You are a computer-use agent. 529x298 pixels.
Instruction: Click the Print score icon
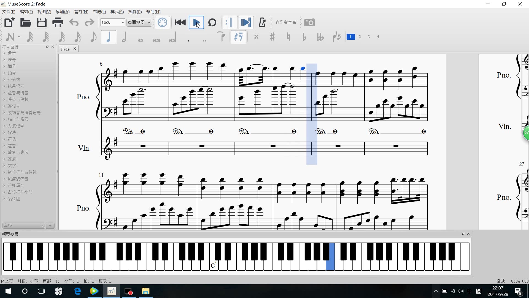(58, 23)
